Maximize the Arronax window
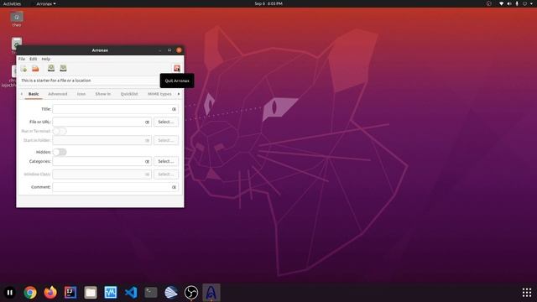The width and height of the screenshot is (537, 302). 169,50
